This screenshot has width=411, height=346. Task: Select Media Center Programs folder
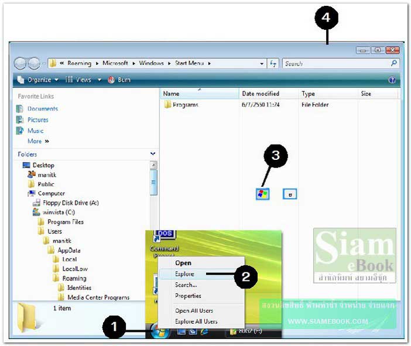tap(98, 297)
